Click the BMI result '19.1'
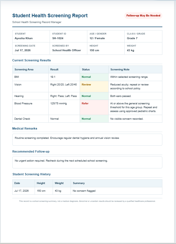This screenshot has width=176, height=244. tap(53, 77)
